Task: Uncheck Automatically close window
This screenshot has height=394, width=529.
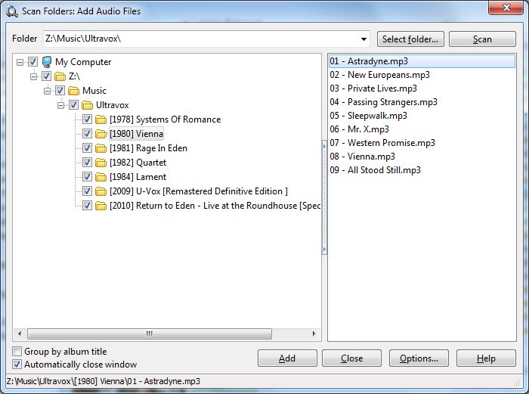Action: click(17, 365)
